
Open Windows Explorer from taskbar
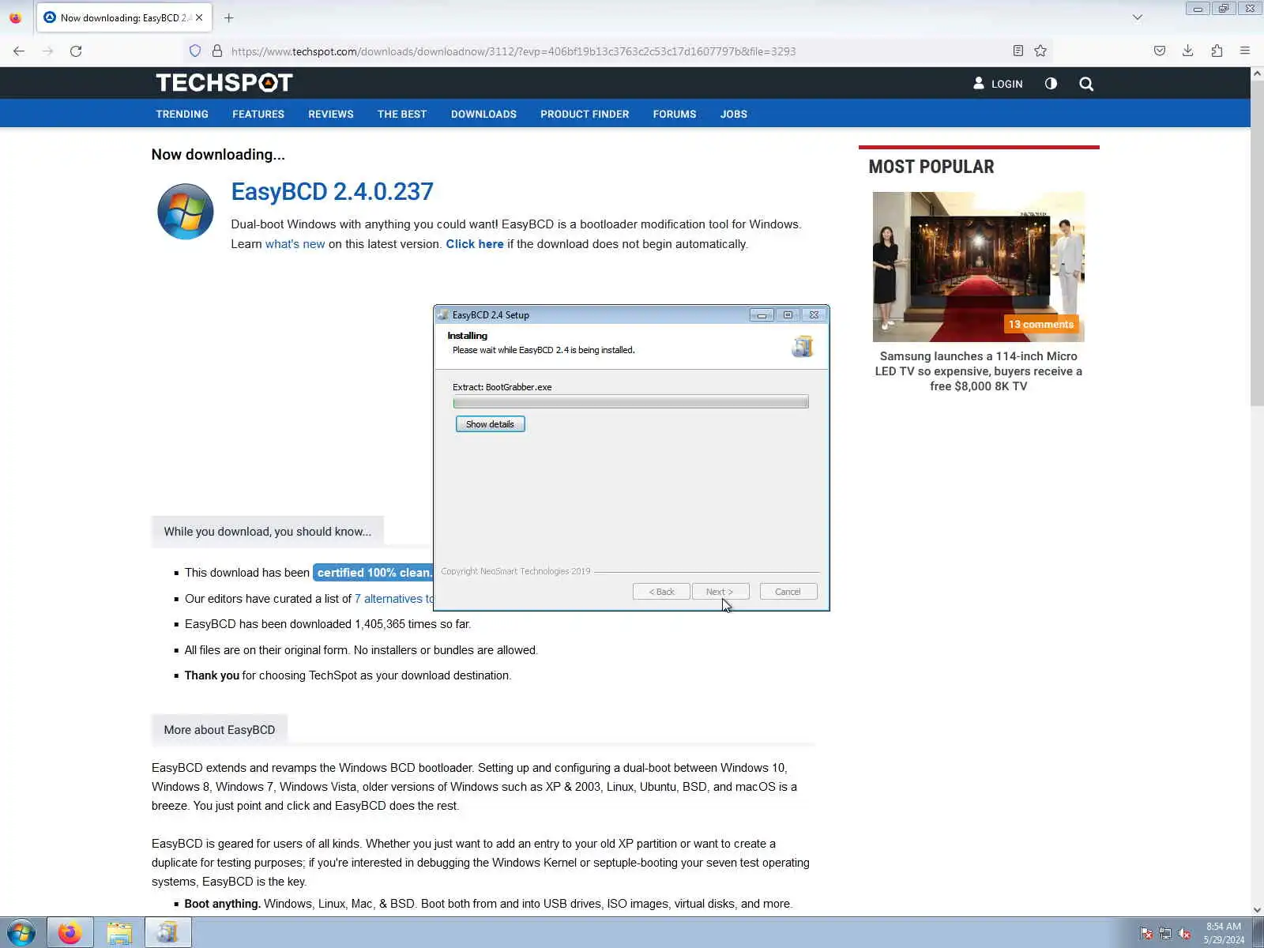point(119,933)
